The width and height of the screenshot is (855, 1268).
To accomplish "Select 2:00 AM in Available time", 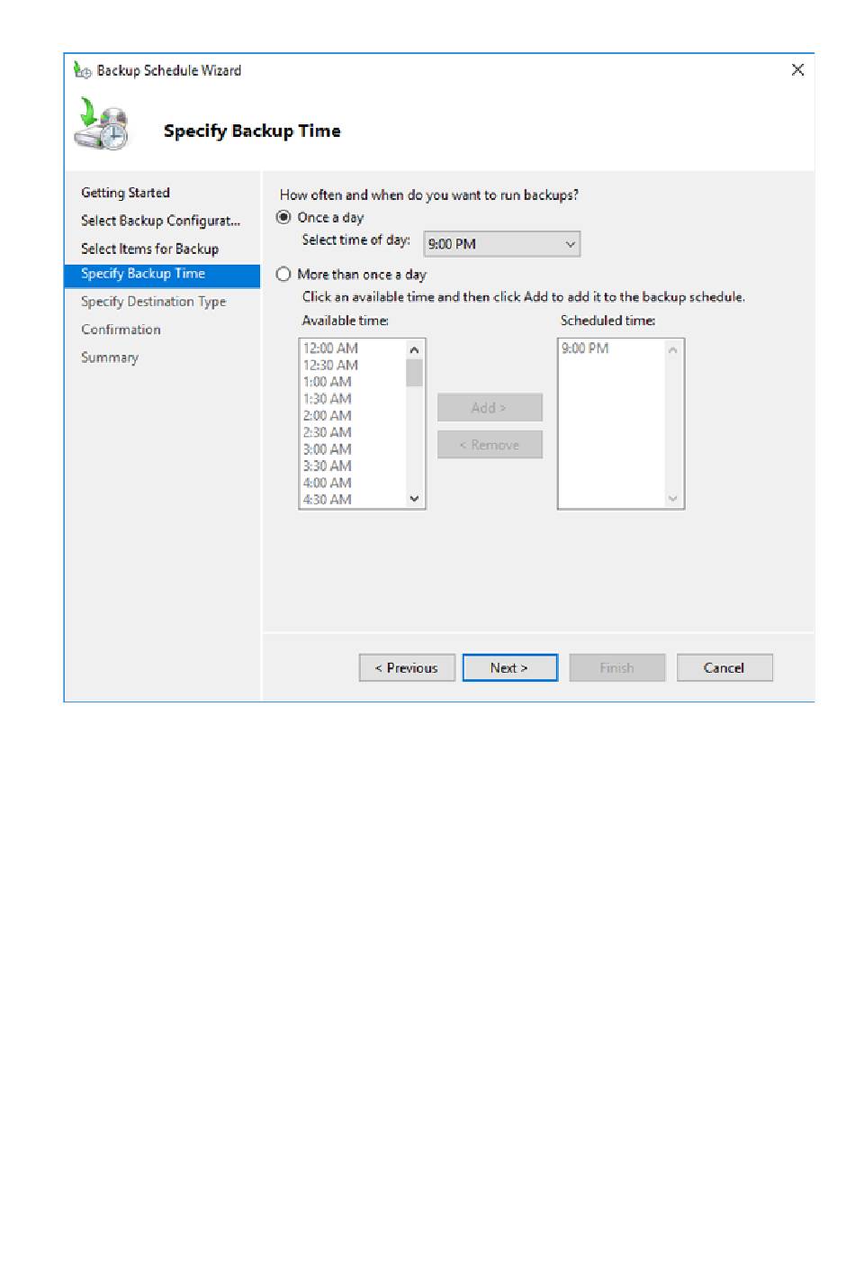I will (328, 415).
